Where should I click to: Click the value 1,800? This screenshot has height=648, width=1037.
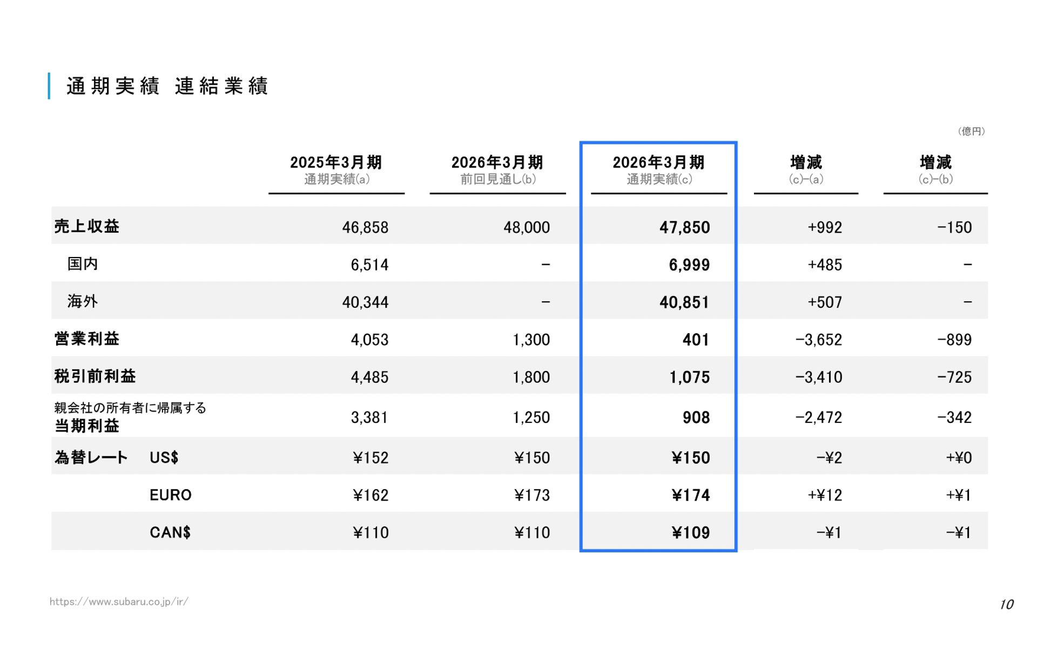coord(531,377)
